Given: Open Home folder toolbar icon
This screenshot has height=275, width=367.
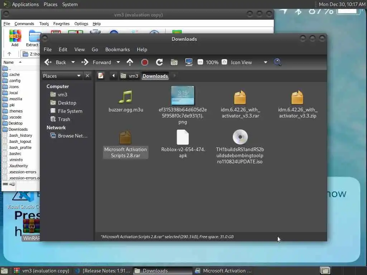Looking at the screenshot, I should [174, 62].
